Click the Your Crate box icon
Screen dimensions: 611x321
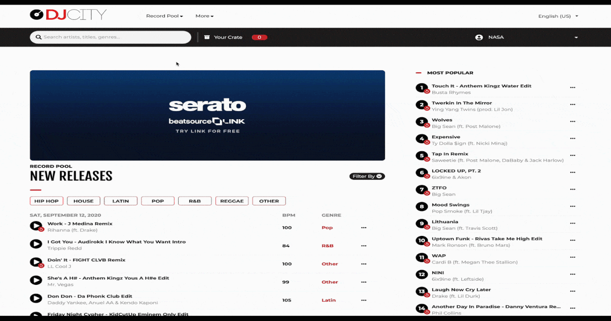[207, 37]
